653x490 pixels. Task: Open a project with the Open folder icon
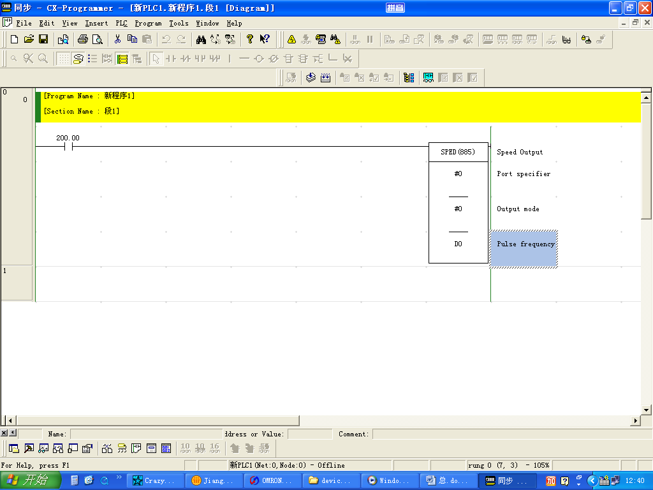tap(29, 39)
